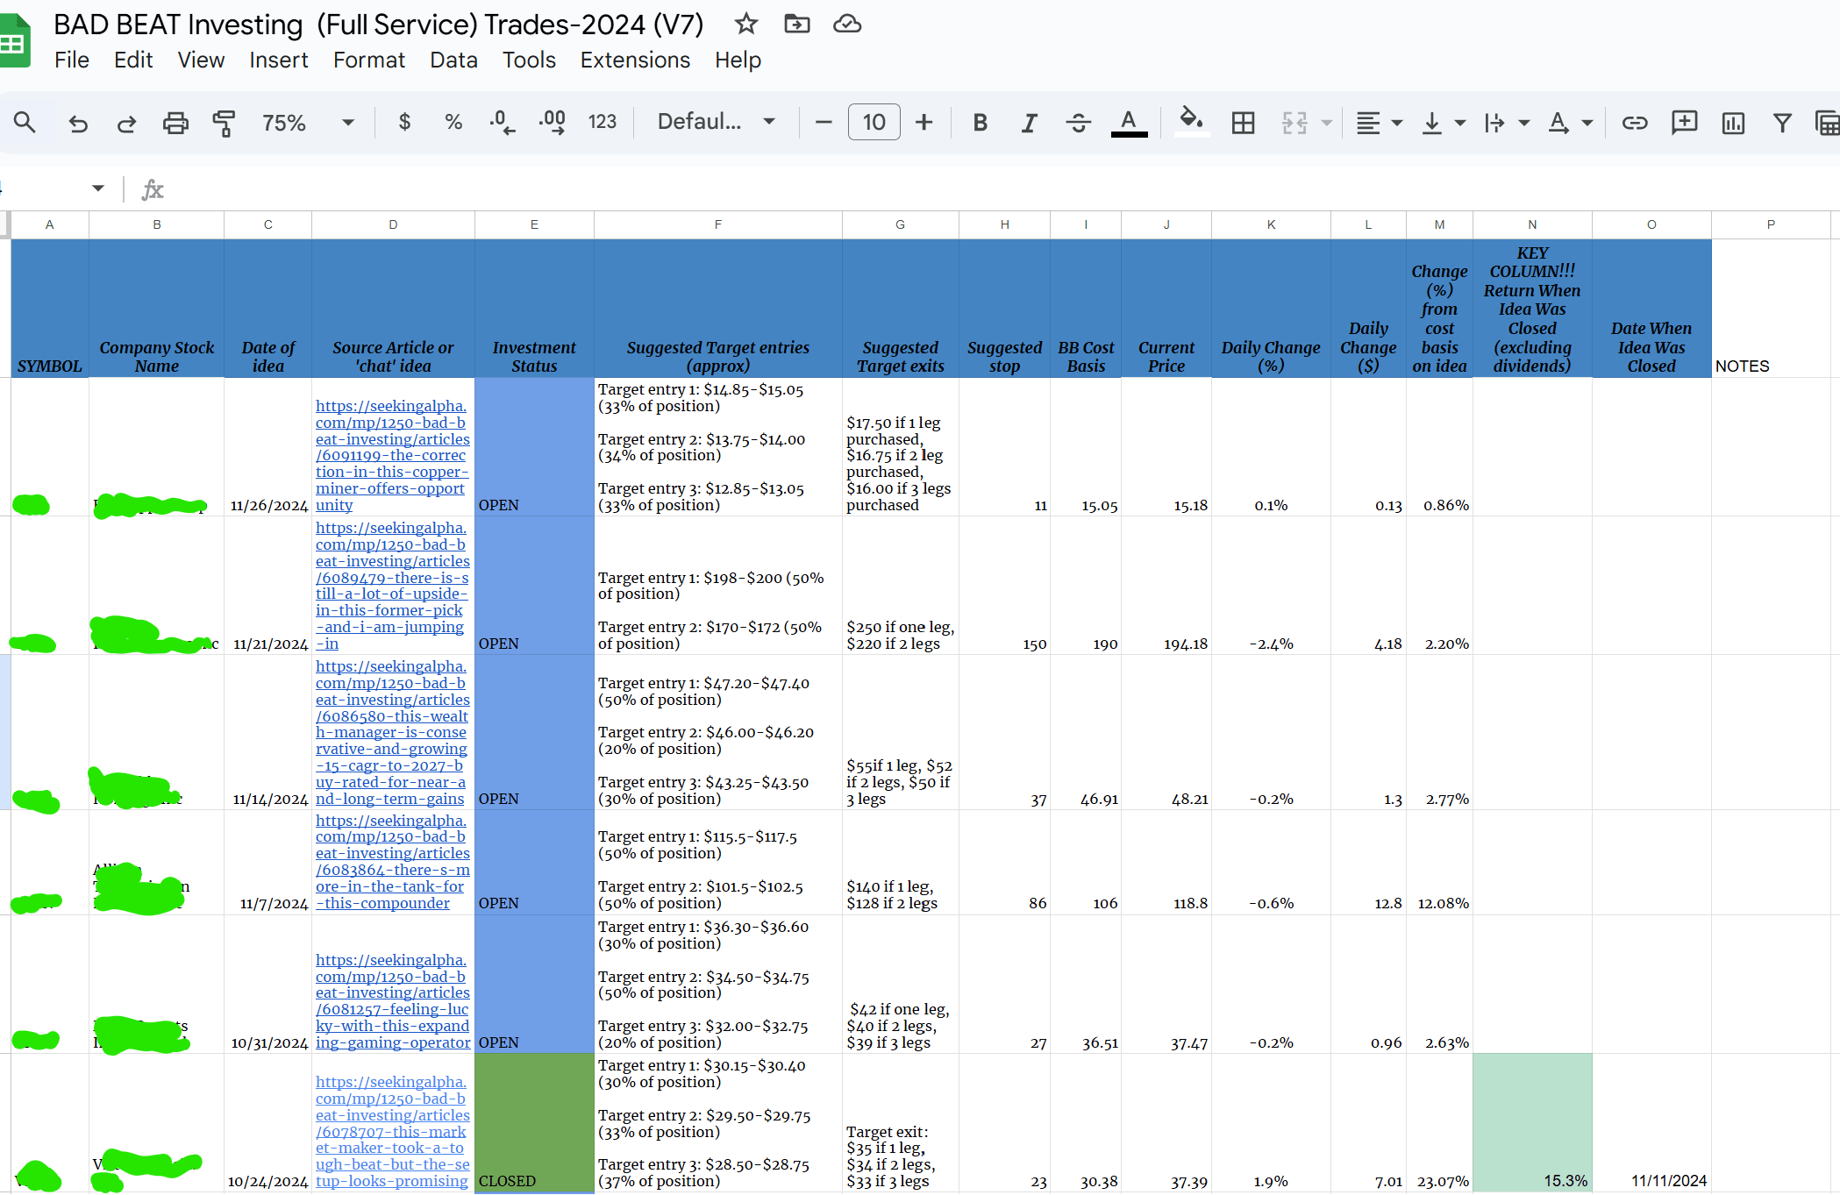This screenshot has width=1840, height=1195.
Task: Toggle strikethrough formatting
Action: (x=1078, y=123)
